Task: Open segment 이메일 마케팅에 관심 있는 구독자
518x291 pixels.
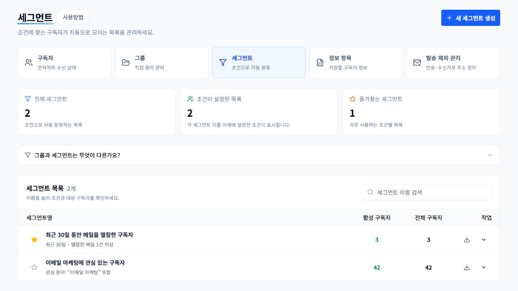Action: [x=85, y=263]
